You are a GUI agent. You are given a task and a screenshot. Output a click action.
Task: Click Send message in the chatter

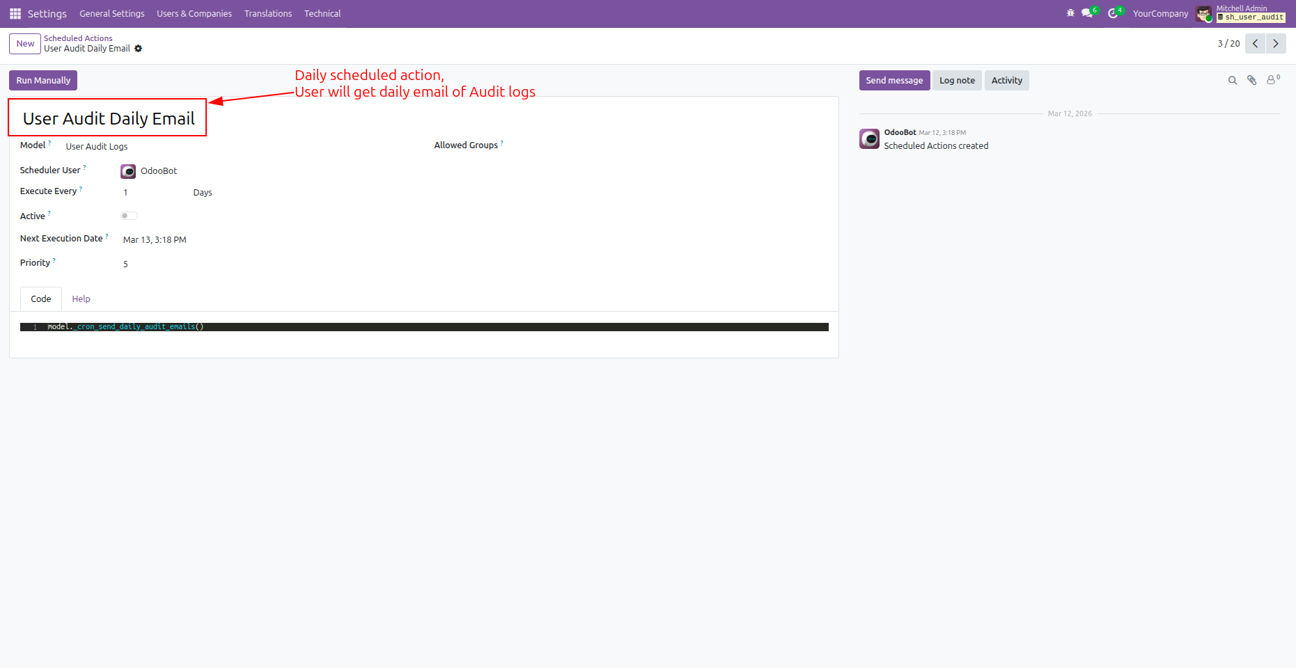tap(894, 81)
